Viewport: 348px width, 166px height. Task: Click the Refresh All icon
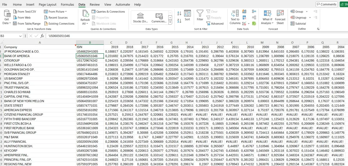click(x=85, y=14)
